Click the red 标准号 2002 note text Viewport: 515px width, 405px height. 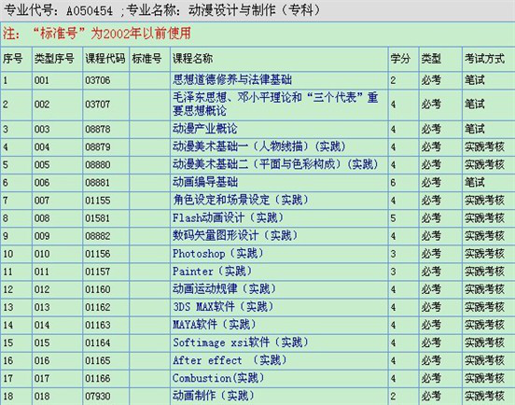click(97, 34)
